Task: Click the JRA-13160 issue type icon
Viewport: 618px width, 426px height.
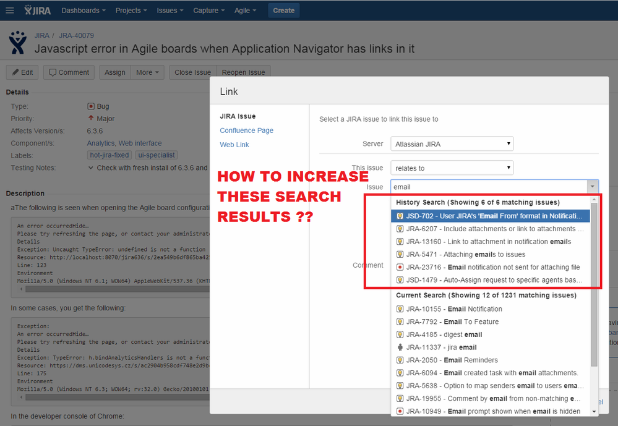Action: tap(400, 242)
